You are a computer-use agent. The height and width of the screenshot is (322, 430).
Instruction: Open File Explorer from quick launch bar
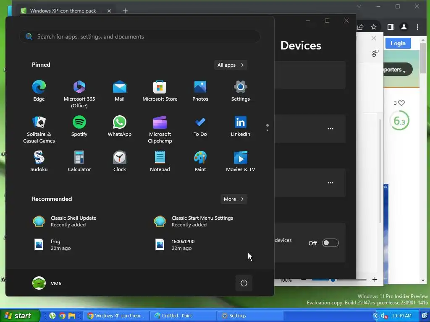click(x=72, y=316)
